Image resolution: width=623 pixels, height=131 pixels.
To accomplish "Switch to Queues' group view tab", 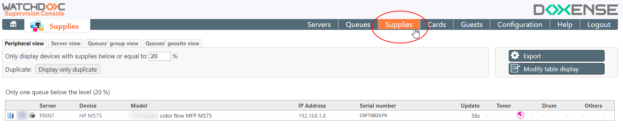I will (113, 44).
